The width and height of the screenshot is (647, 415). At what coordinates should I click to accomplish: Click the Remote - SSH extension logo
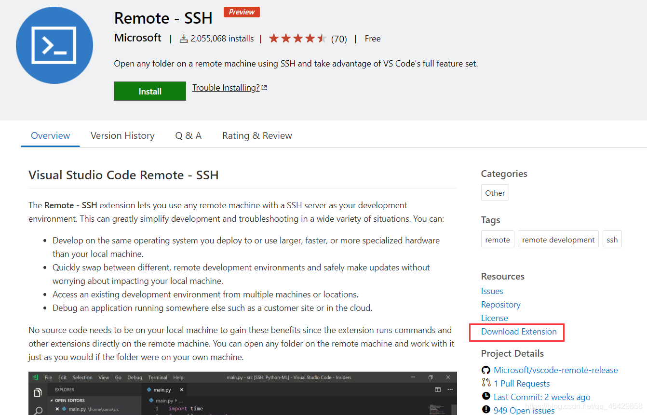54,45
